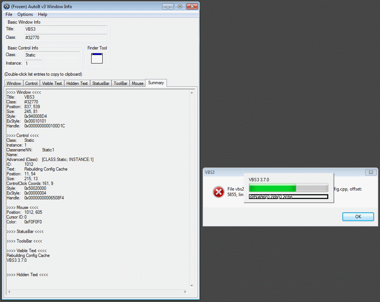
Task: Click OK in the VBS3 error dialog
Action: coord(358,217)
